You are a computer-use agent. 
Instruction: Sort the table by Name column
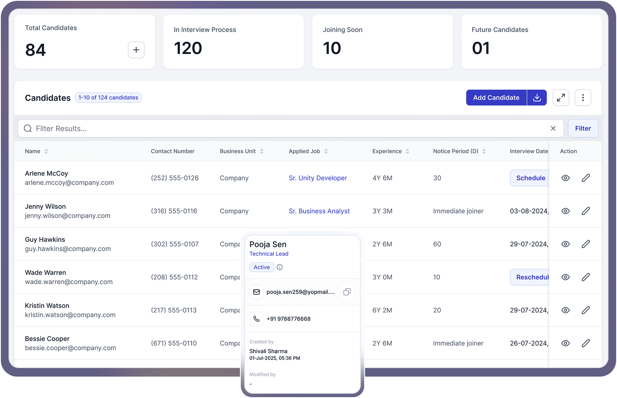pos(46,151)
